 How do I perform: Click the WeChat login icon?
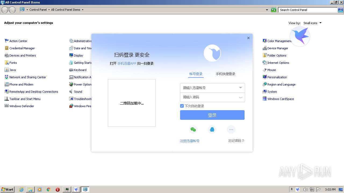click(x=193, y=130)
